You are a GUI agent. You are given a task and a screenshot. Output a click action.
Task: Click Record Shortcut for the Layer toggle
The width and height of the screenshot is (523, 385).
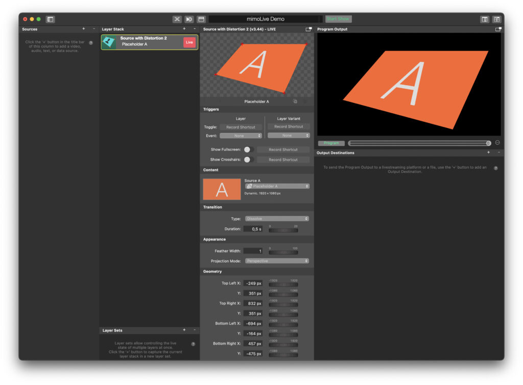coord(241,127)
